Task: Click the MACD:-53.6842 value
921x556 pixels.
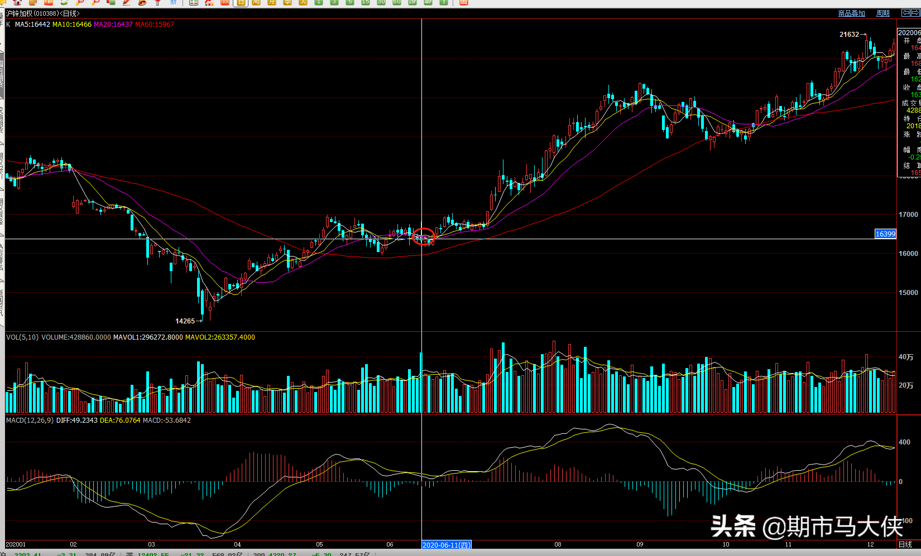Action: [x=167, y=420]
